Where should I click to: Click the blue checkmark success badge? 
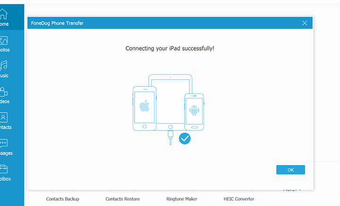click(x=185, y=138)
